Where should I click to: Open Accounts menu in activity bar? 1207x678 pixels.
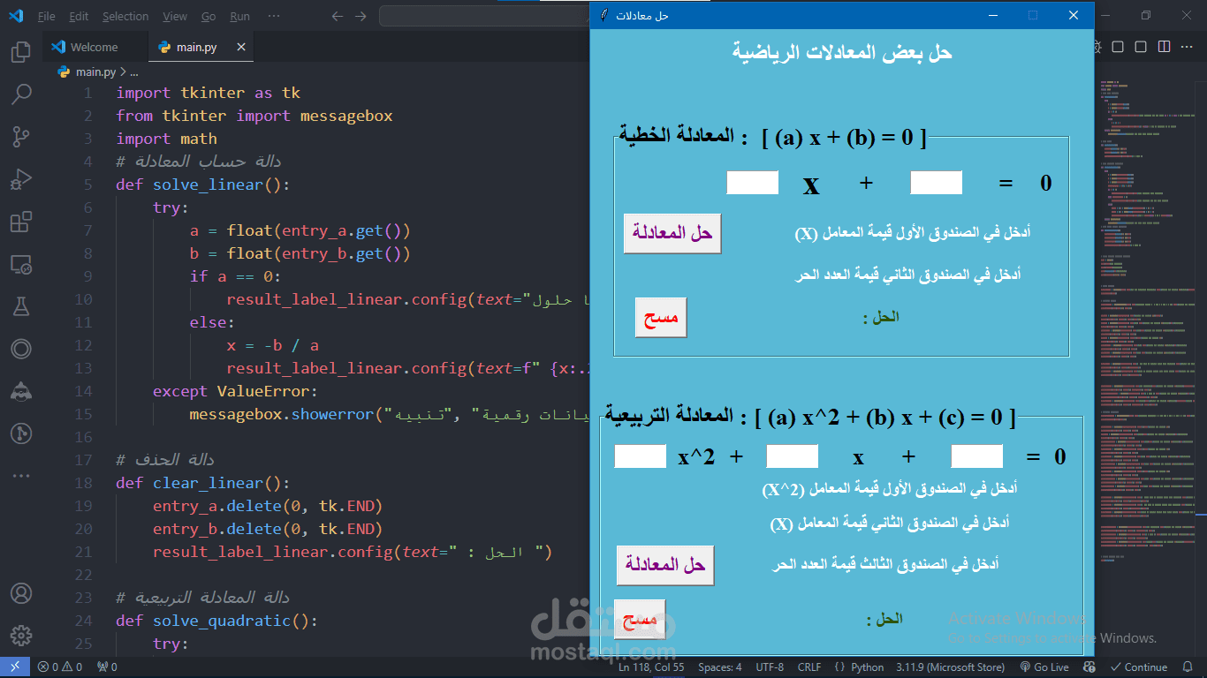pos(21,593)
